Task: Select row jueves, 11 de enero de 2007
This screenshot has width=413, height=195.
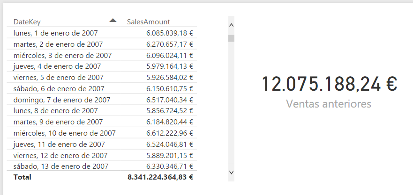Action: [x=102, y=144]
